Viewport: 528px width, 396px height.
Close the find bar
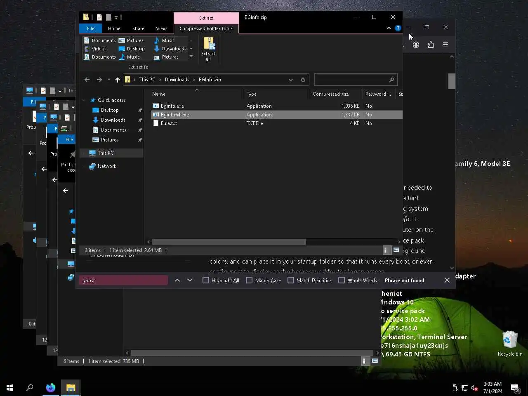tap(447, 280)
